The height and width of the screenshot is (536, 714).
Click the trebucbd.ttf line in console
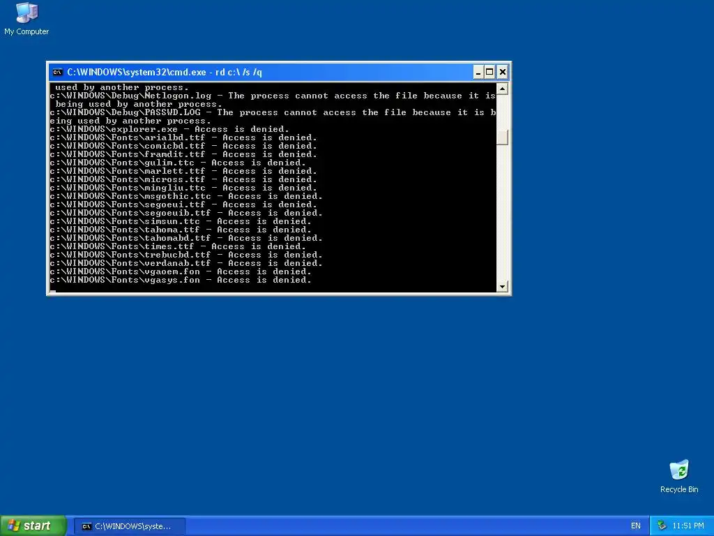coord(186,255)
